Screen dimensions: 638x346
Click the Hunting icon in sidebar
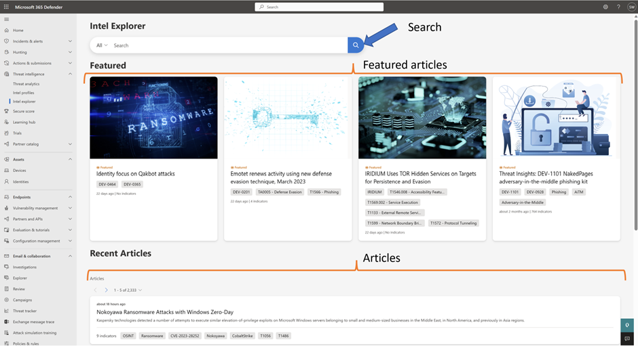pos(7,52)
